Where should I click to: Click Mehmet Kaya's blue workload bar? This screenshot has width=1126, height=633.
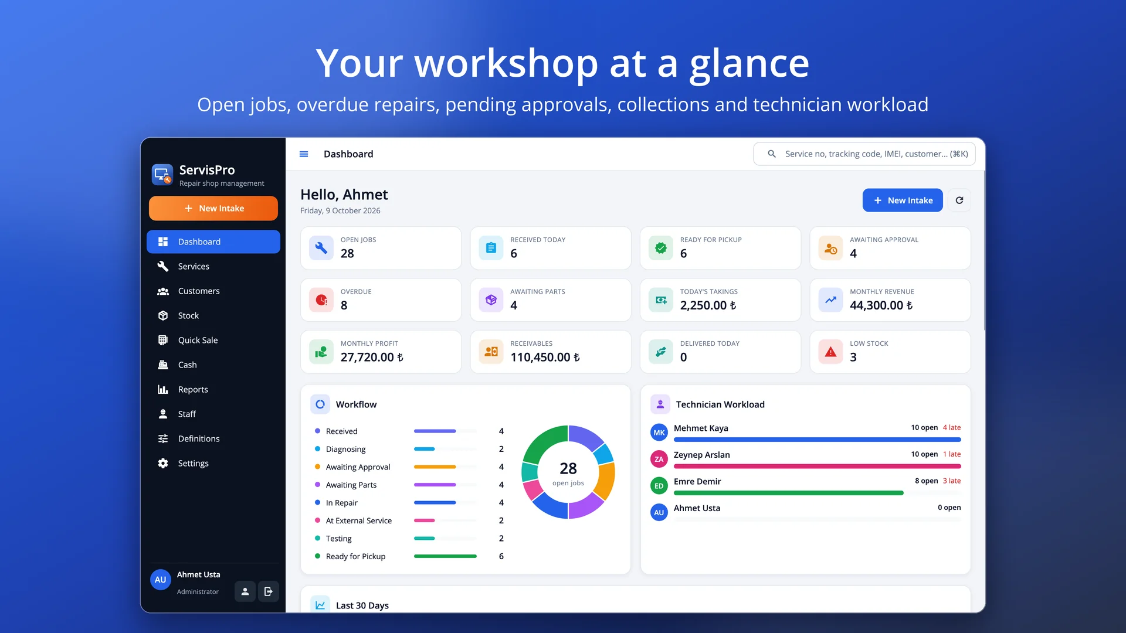817,440
